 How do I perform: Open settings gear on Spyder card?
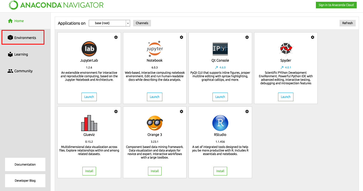click(313, 37)
